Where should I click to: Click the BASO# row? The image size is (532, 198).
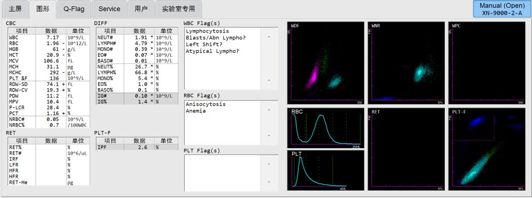[x=137, y=61]
